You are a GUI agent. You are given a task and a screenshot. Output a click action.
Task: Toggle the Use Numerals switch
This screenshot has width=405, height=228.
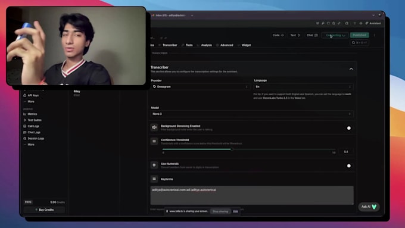349,165
